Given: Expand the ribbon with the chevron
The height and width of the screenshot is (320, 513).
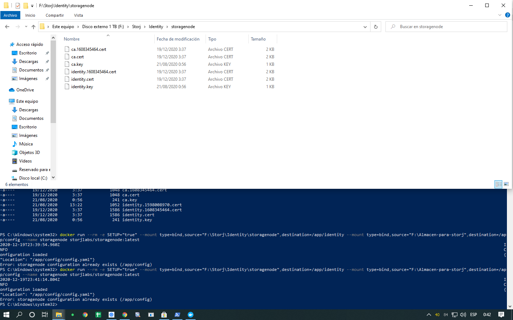Looking at the screenshot, I should tap(499, 15).
